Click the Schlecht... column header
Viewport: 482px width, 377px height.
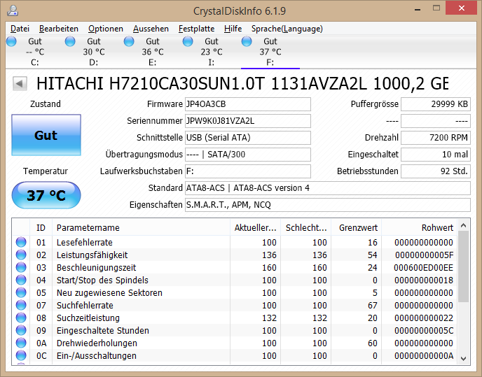[x=306, y=227]
